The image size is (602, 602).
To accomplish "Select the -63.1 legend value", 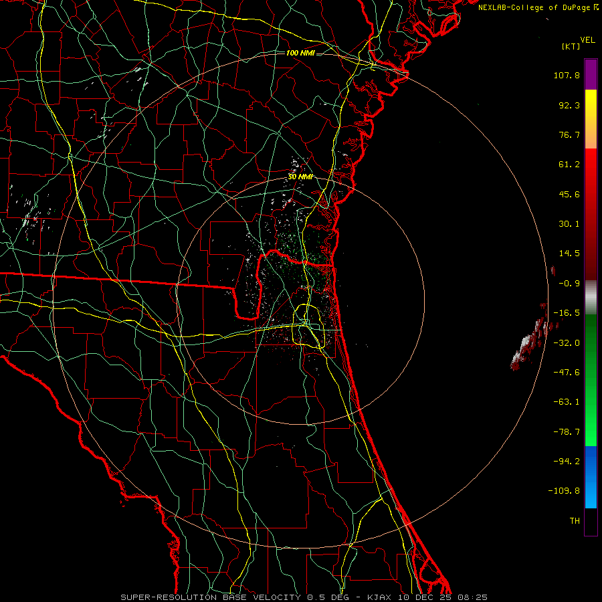I will (567, 402).
